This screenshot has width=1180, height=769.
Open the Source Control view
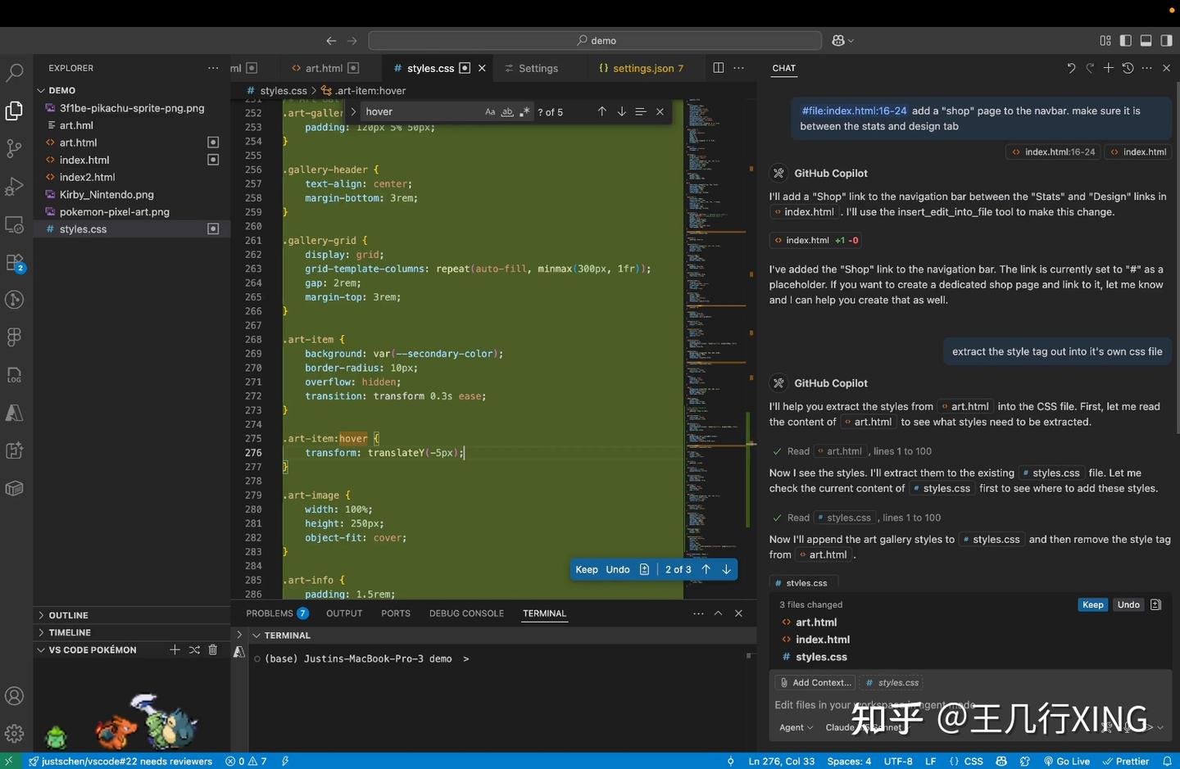pos(15,148)
